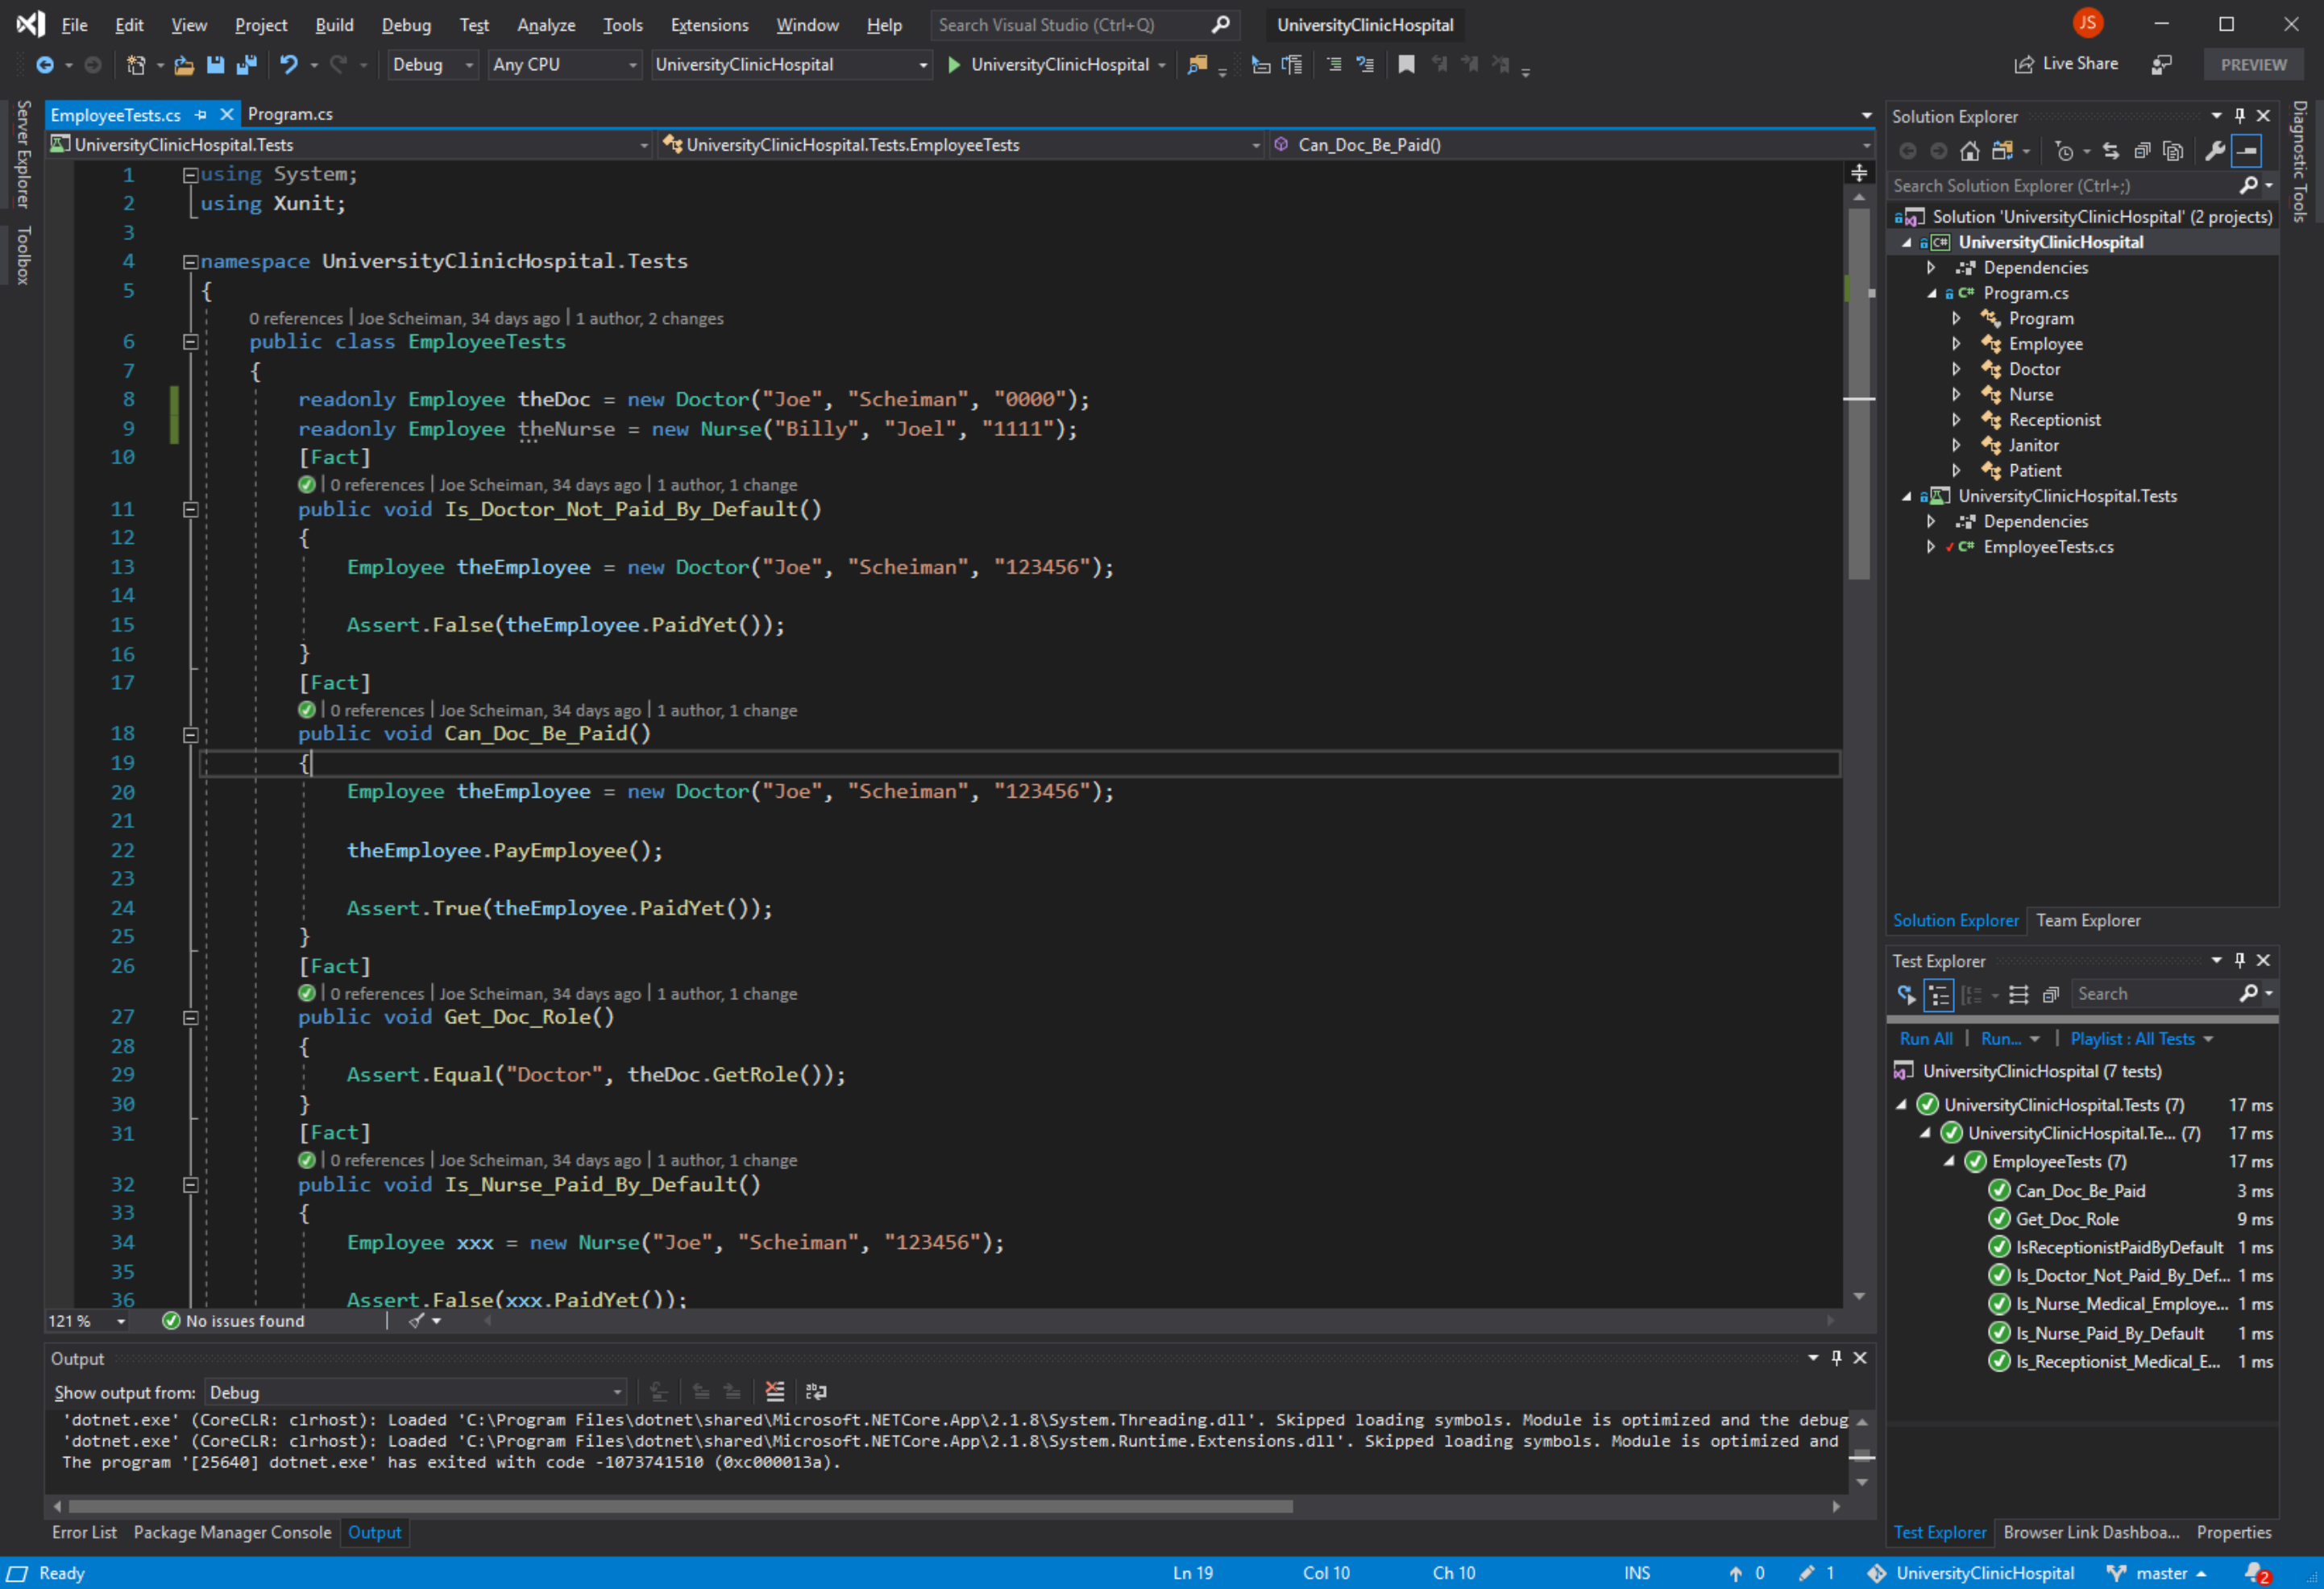This screenshot has height=1589, width=2324.
Task: Click the Live Share button
Action: tap(2066, 64)
